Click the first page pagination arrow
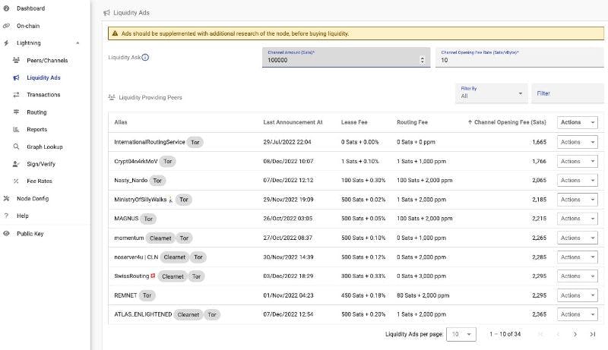608x350 pixels. click(540, 334)
